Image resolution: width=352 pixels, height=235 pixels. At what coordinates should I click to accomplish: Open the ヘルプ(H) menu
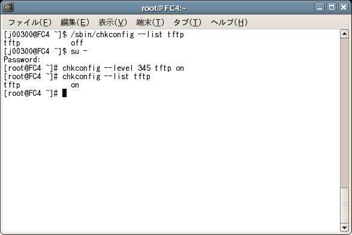point(229,22)
